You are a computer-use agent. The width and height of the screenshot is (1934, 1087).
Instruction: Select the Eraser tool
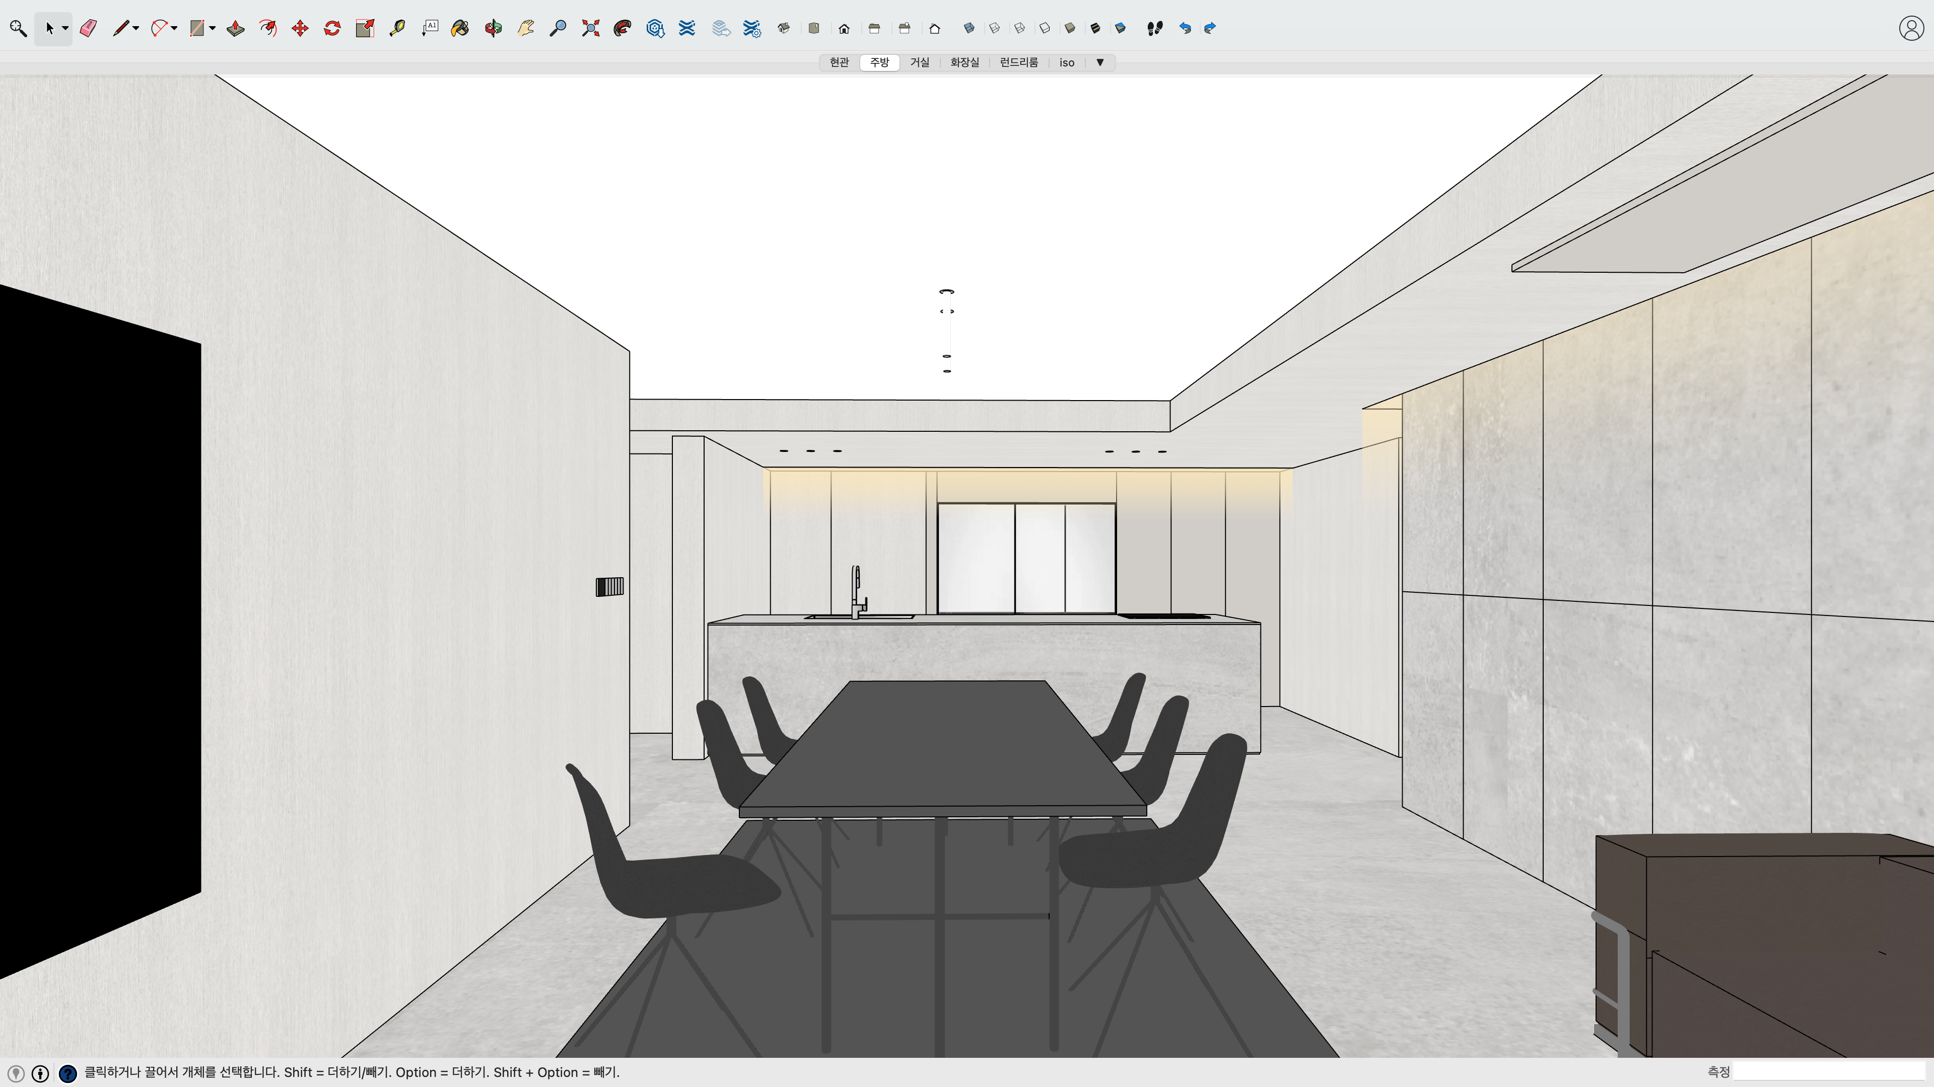point(89,29)
